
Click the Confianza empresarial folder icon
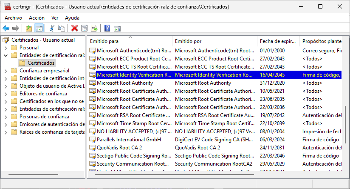14,71
